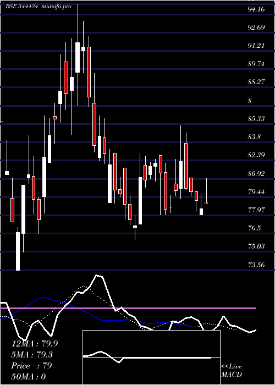
Task: Select the 83.8 price axis label
Action: click(x=254, y=137)
